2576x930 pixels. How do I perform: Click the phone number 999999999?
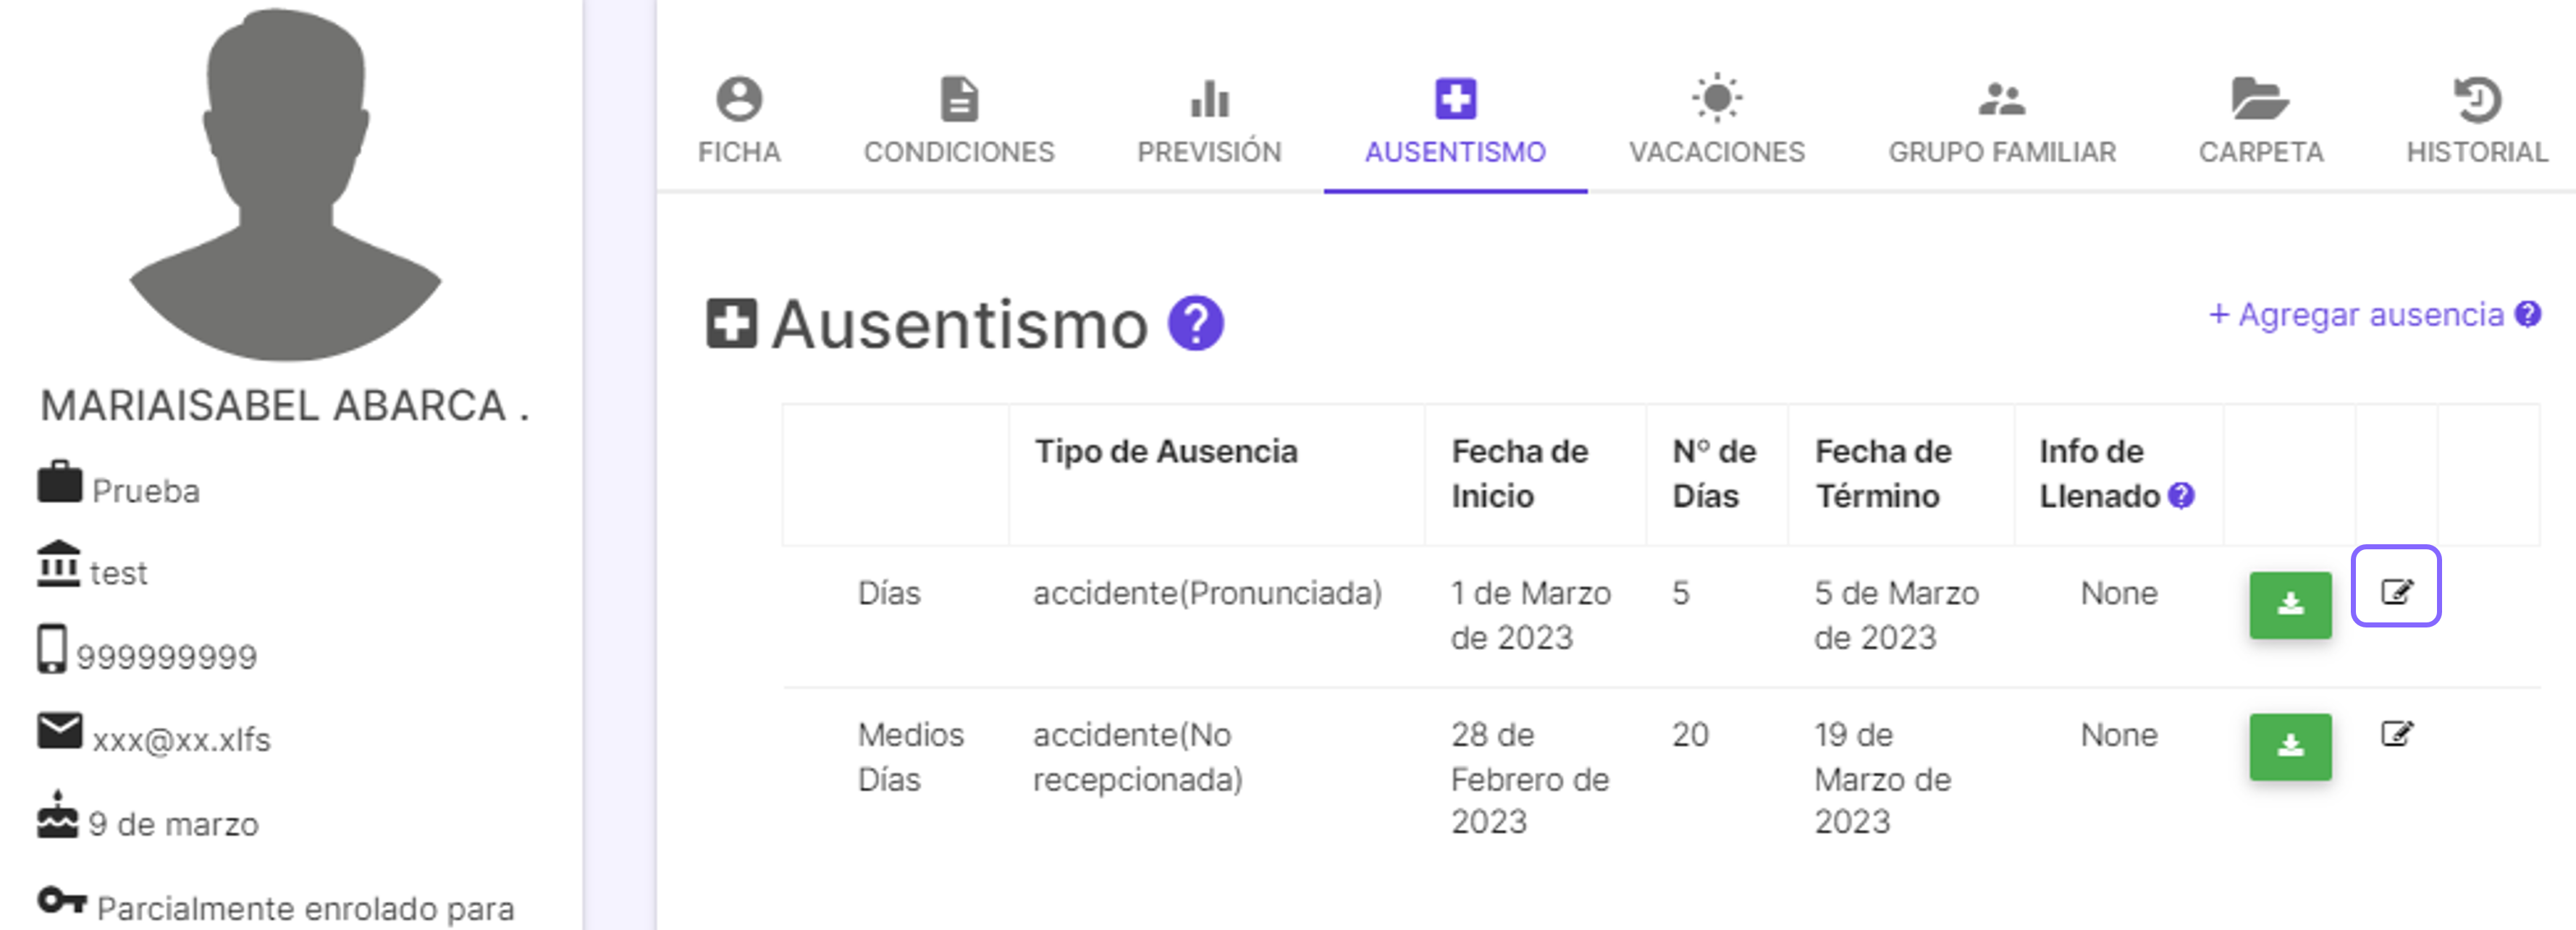[167, 656]
